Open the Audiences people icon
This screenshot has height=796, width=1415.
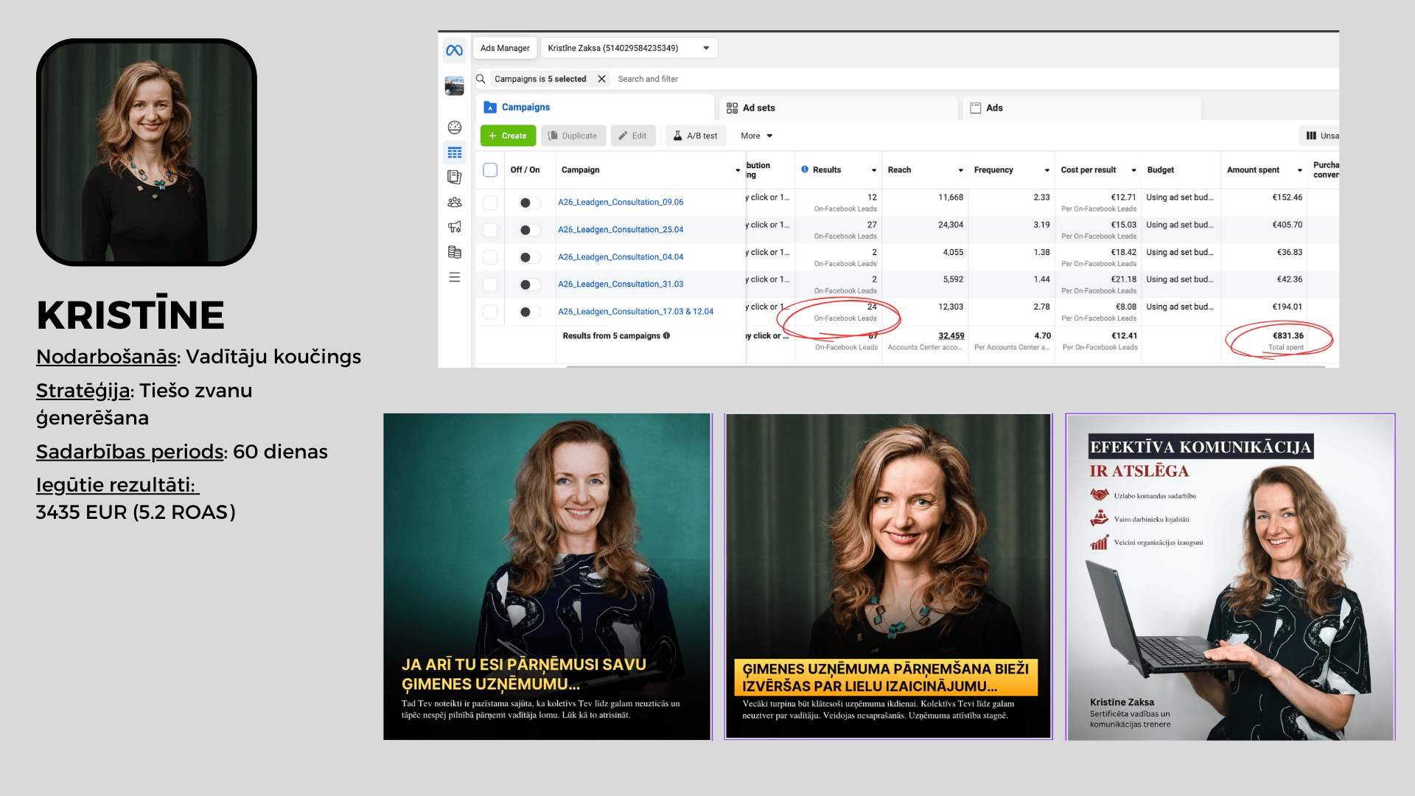(455, 202)
